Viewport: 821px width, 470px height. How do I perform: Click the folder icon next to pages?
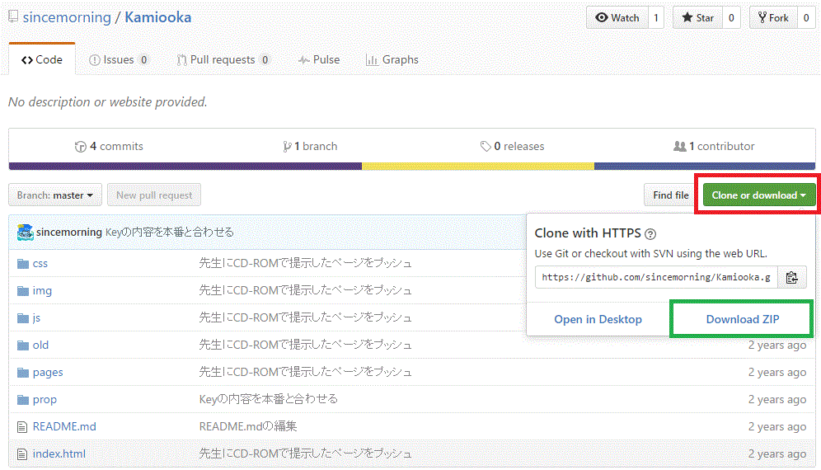[22, 373]
